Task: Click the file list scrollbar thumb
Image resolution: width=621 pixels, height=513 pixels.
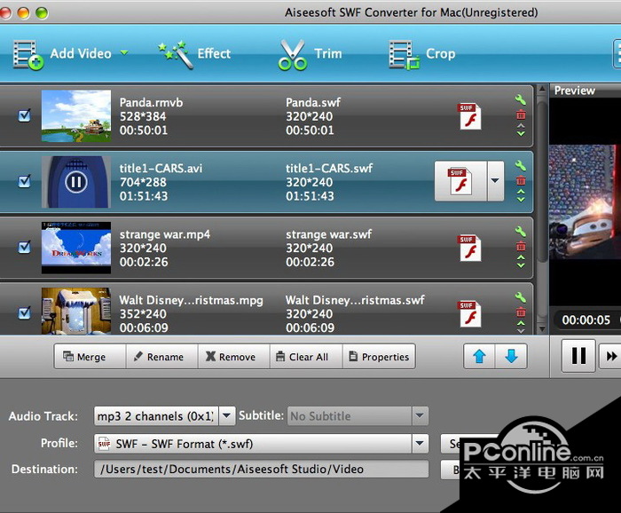Action: pyautogui.click(x=542, y=180)
